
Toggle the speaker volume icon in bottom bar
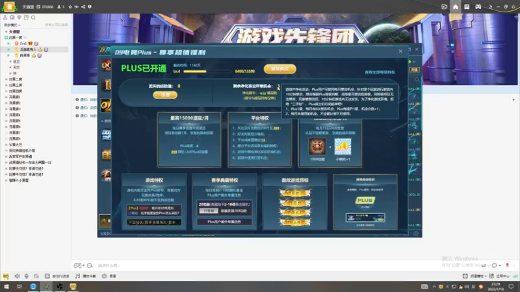[18, 276]
